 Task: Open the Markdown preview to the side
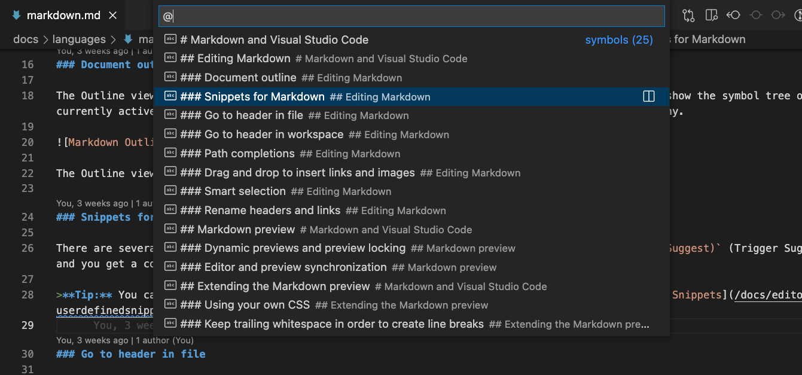[711, 15]
